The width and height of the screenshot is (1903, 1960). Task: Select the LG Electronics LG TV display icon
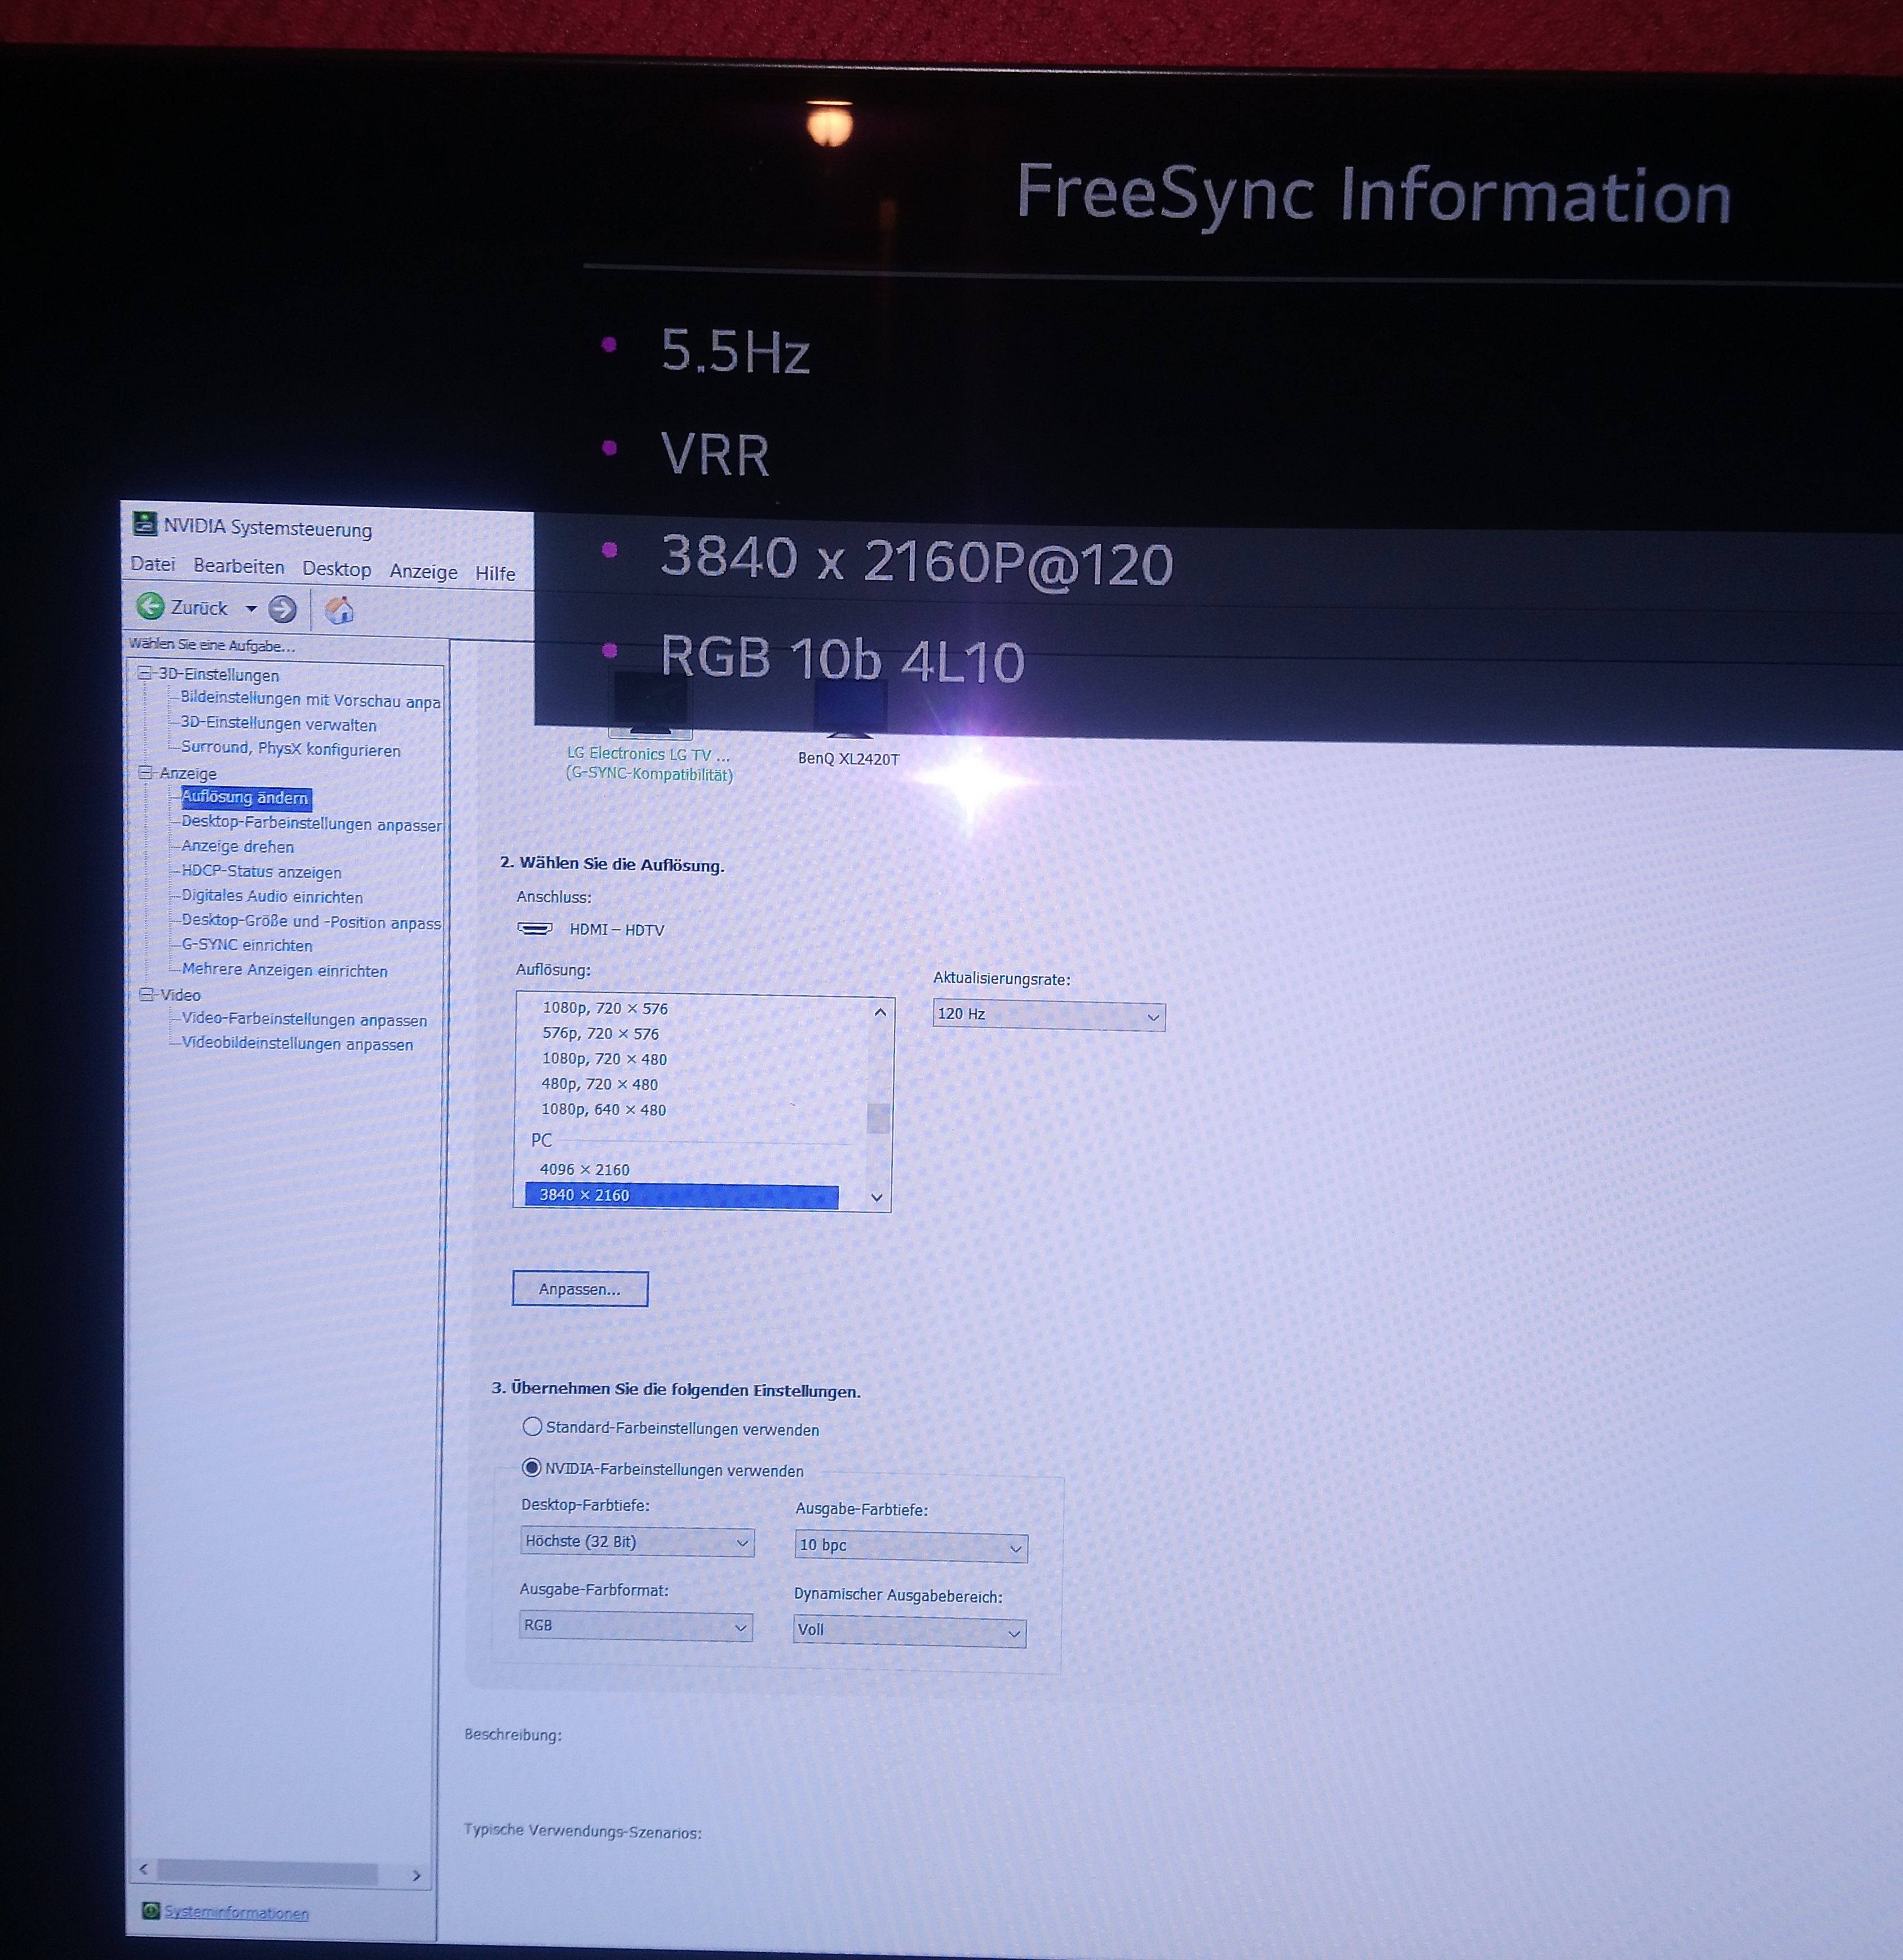click(x=650, y=705)
